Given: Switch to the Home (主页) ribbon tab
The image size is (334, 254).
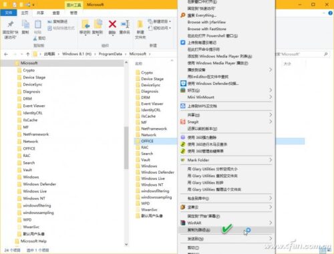Looking at the screenshot, I should pyautogui.click(x=25, y=13).
